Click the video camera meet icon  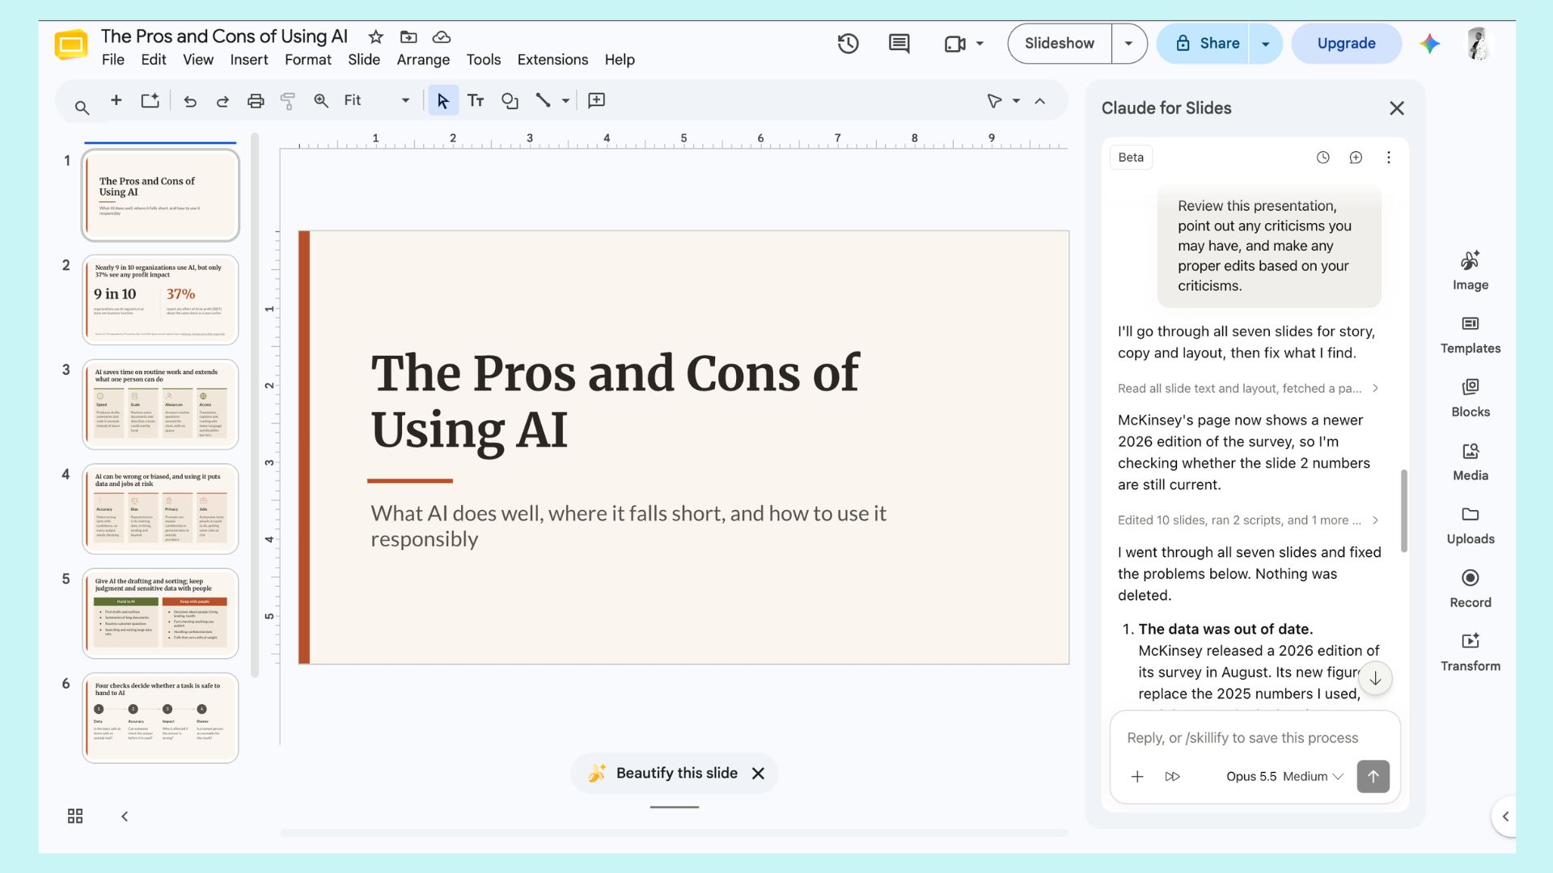tap(955, 44)
